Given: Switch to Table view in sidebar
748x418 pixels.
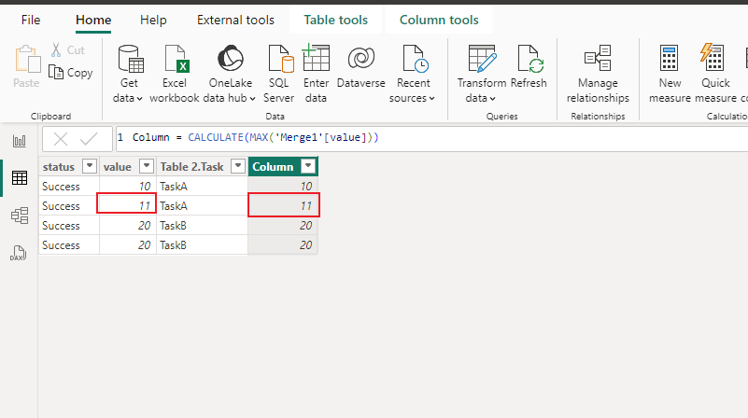Looking at the screenshot, I should click(20, 178).
